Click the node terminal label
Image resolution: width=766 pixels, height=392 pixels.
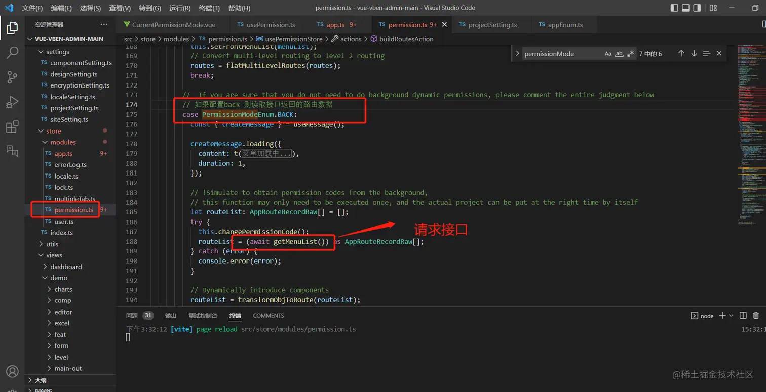pos(702,316)
